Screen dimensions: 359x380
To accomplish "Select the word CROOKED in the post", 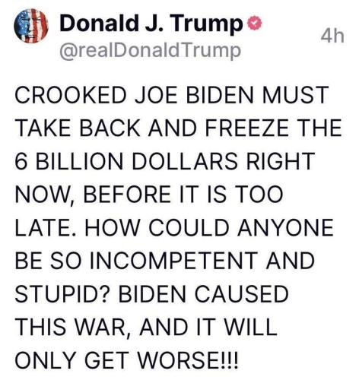I will click(x=71, y=95).
